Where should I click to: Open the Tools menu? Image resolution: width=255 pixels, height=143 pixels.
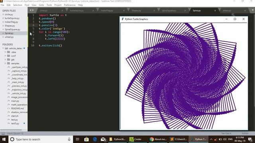coord(49,5)
